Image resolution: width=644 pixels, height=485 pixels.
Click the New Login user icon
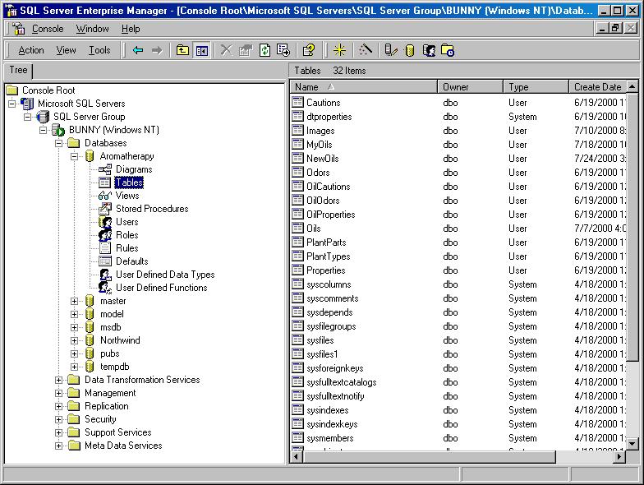429,50
